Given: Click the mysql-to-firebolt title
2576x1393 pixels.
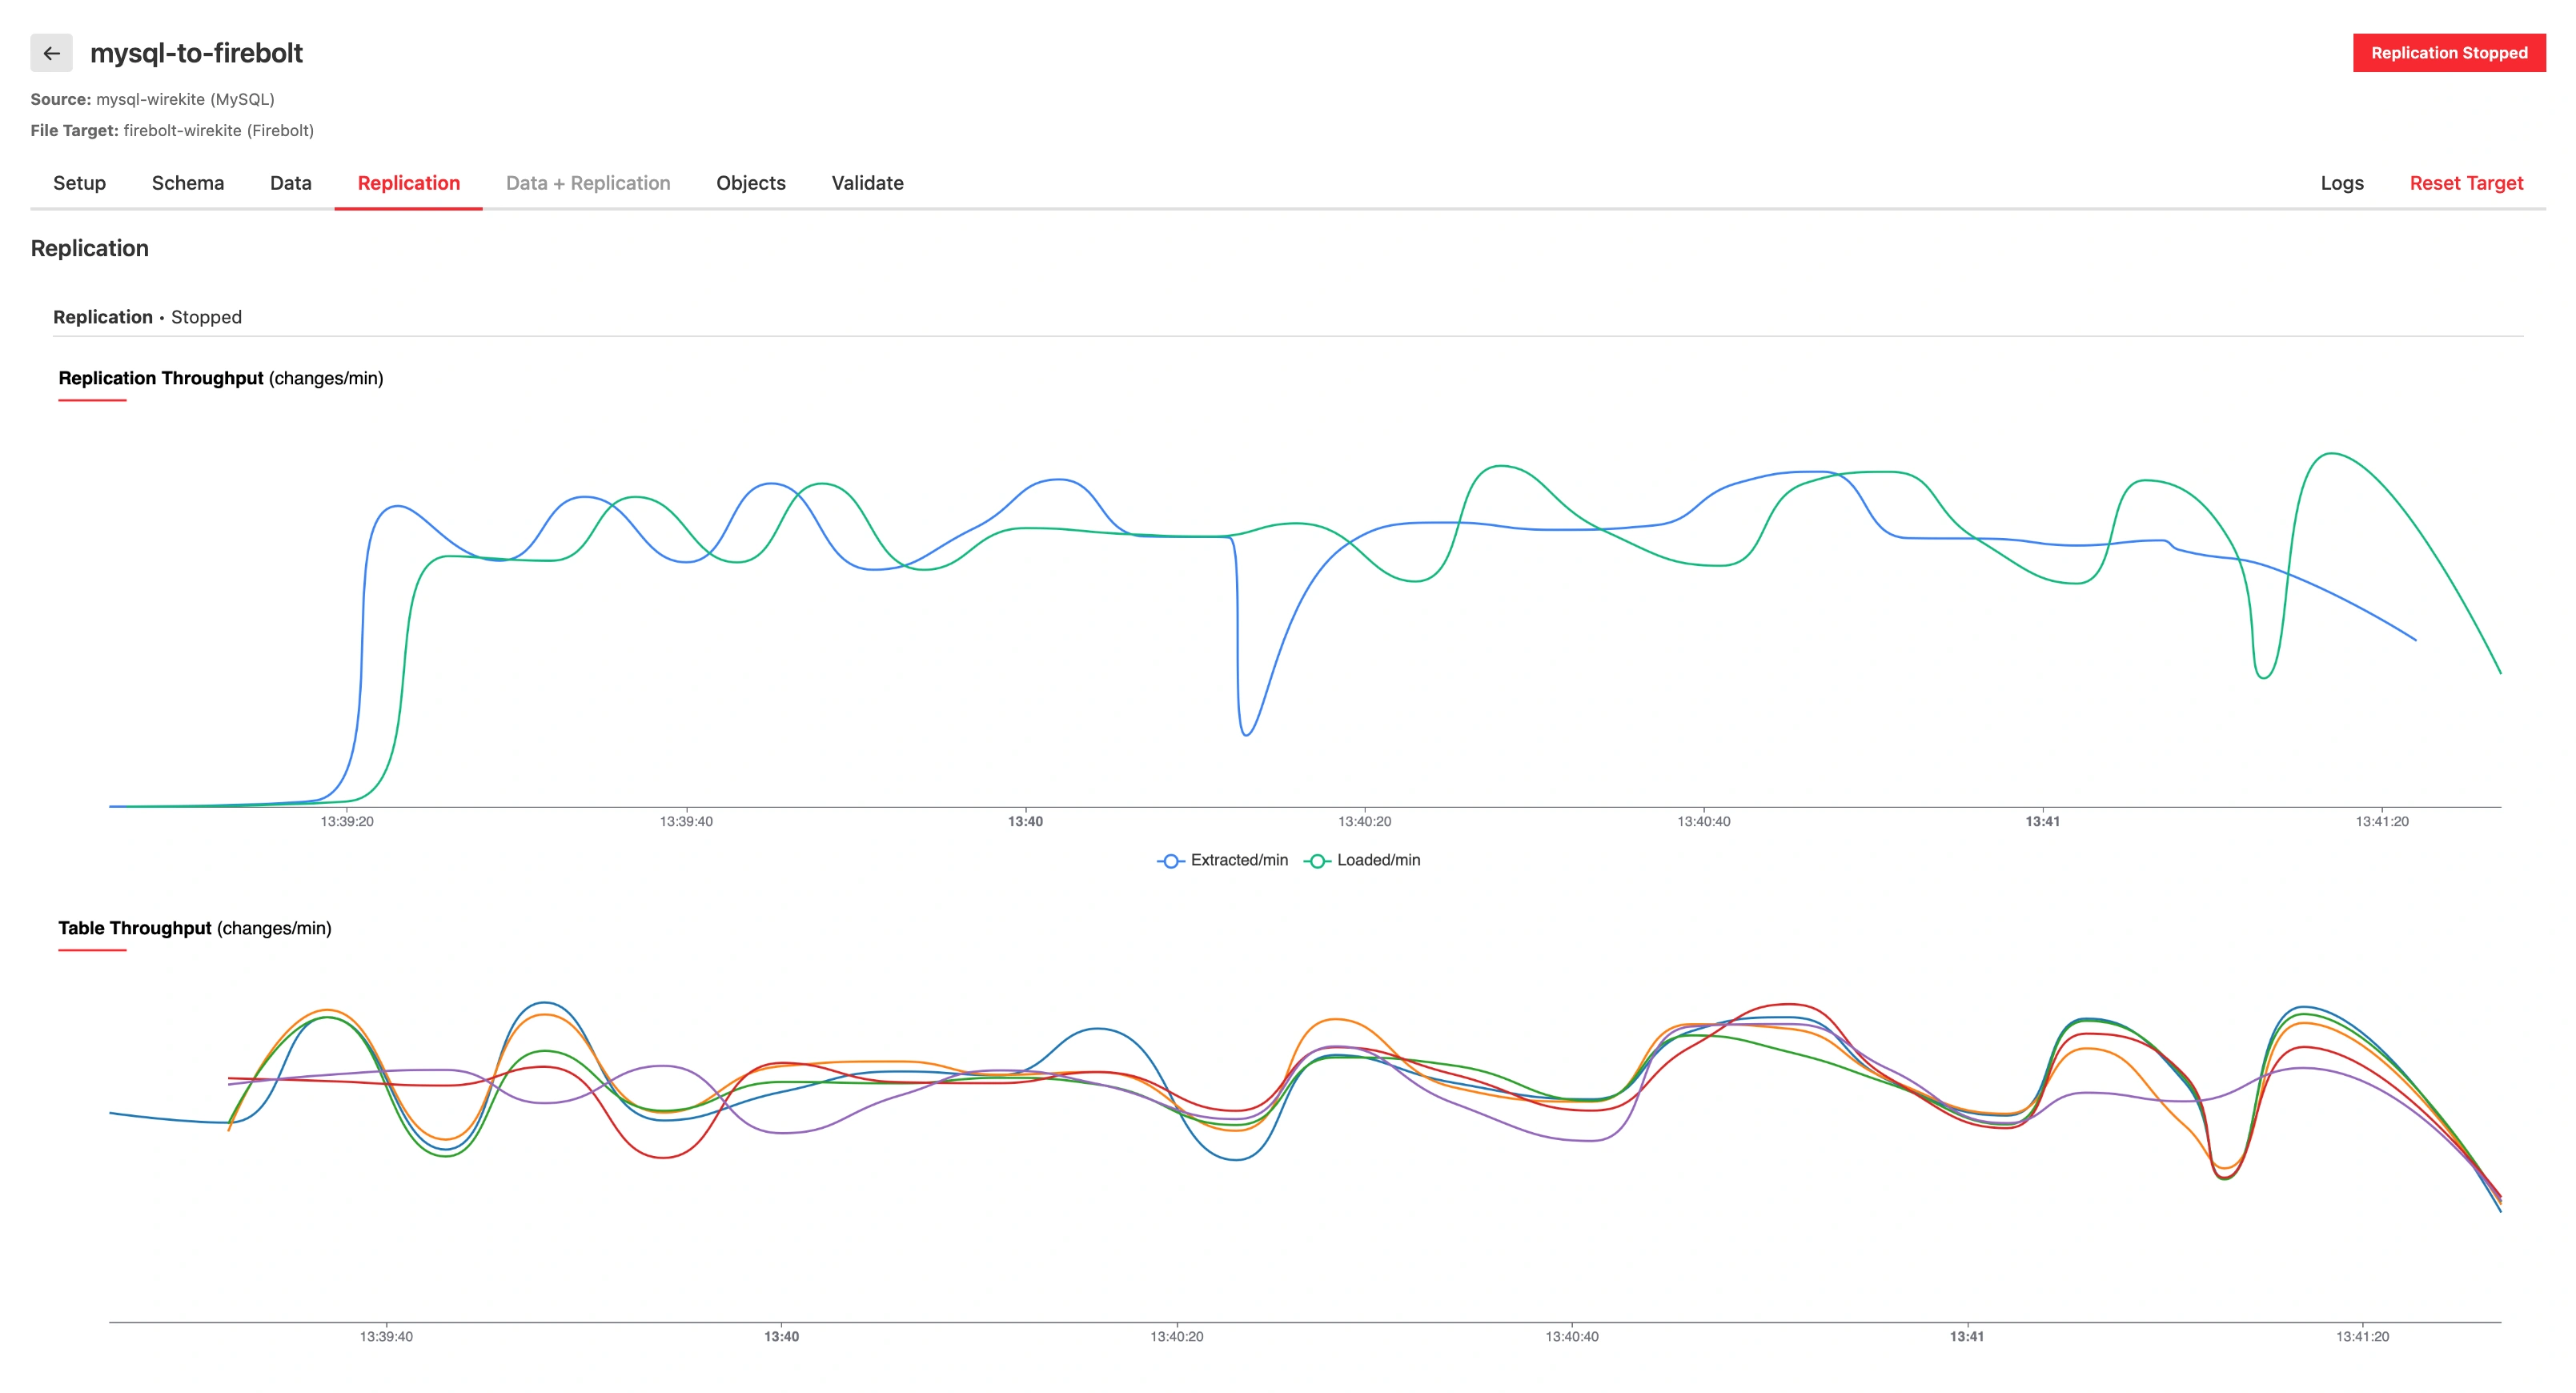Looking at the screenshot, I should (x=196, y=53).
